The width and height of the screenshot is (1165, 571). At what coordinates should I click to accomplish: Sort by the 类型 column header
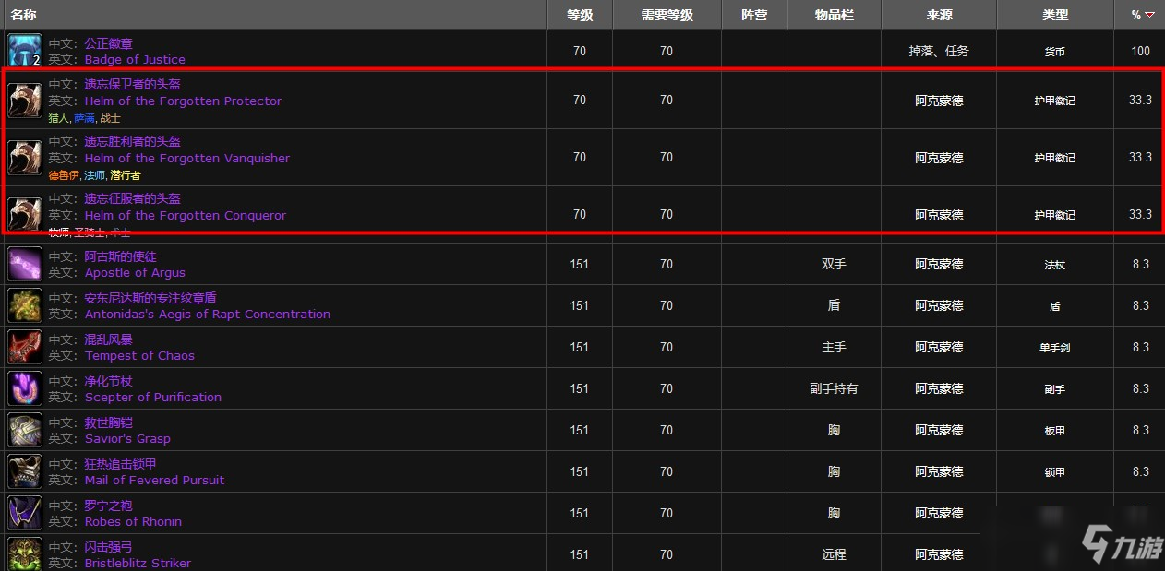1054,15
